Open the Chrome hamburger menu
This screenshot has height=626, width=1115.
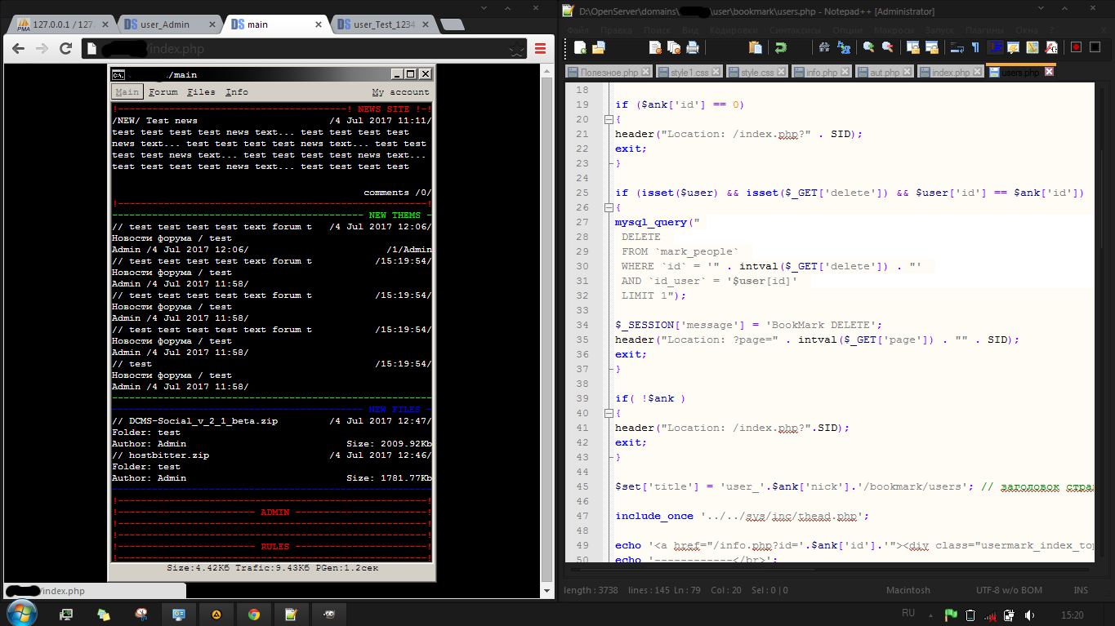click(540, 50)
